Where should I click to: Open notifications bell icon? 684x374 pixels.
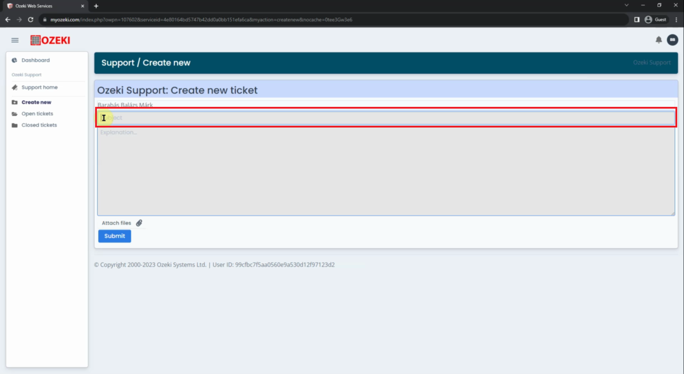[x=659, y=40]
